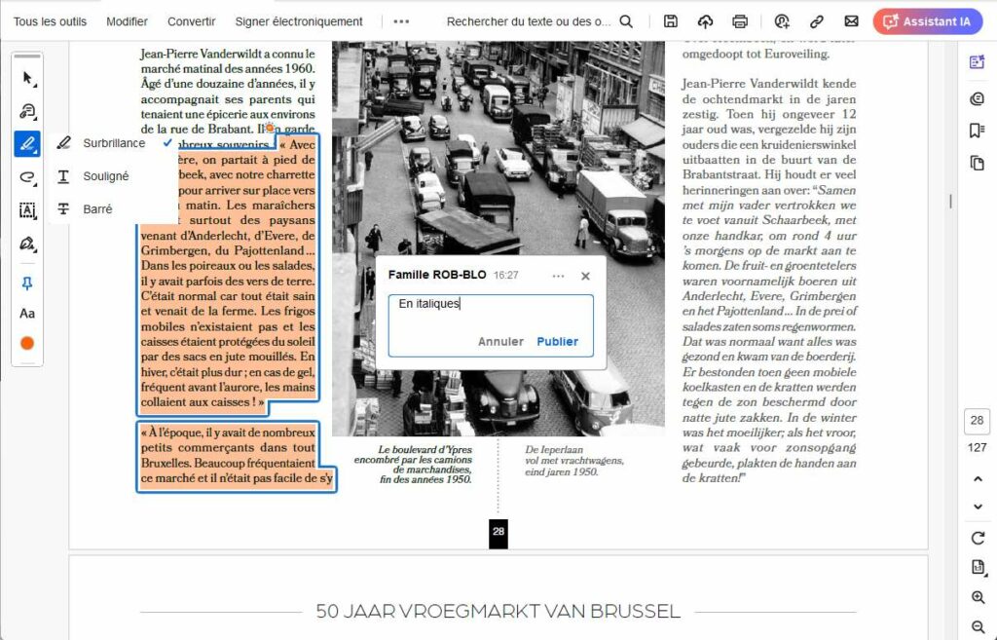Open the Tous les outils menu

point(50,21)
